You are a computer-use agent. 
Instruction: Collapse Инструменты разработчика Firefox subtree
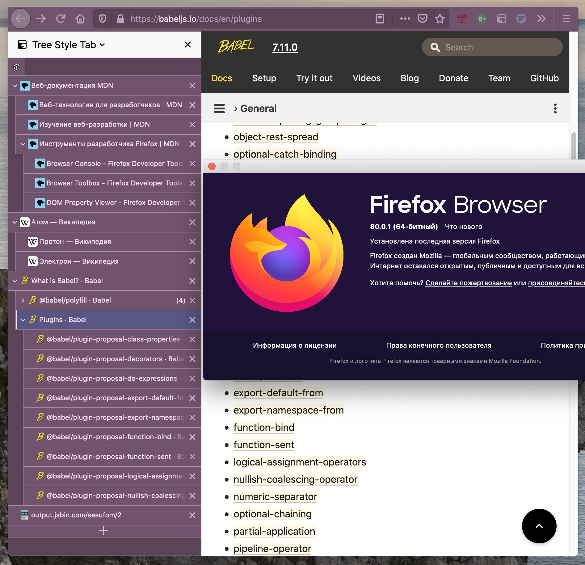pos(23,144)
